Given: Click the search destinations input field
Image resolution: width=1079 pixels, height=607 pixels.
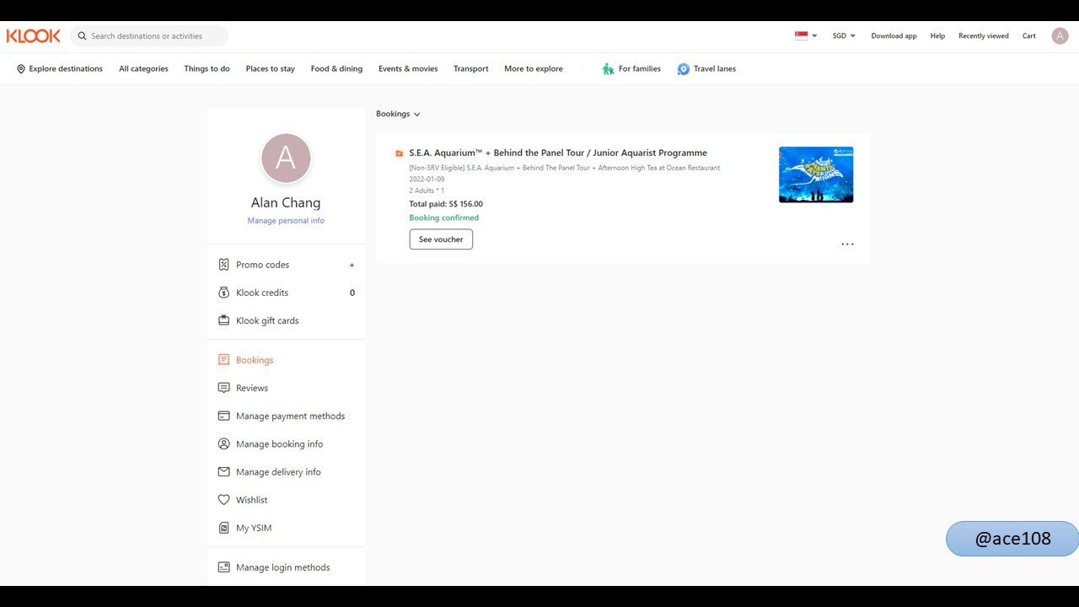Looking at the screenshot, I should coord(149,36).
